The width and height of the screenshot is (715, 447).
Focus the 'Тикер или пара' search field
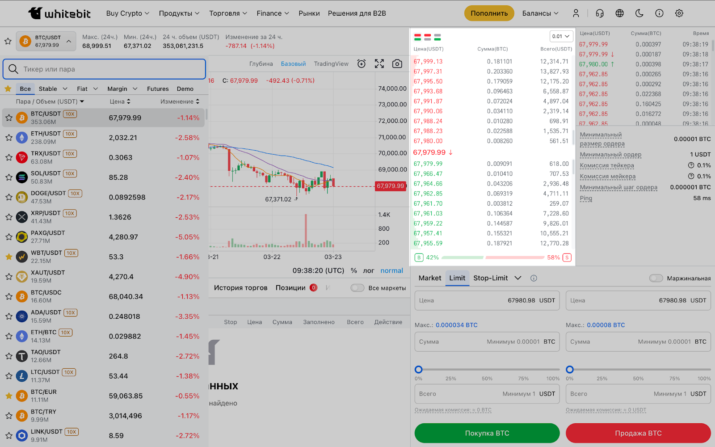(104, 69)
